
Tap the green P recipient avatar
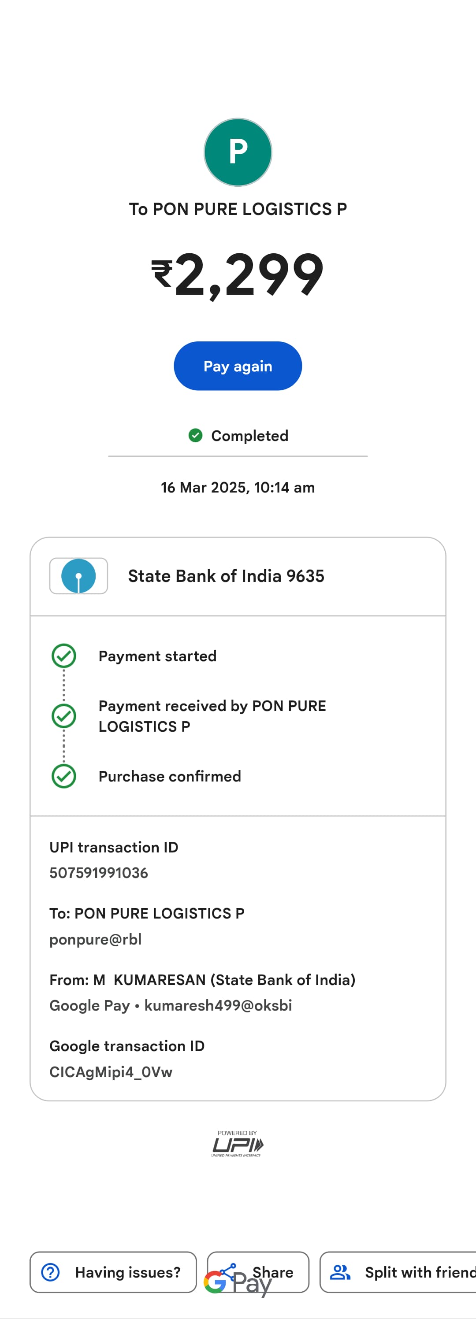pyautogui.click(x=238, y=152)
